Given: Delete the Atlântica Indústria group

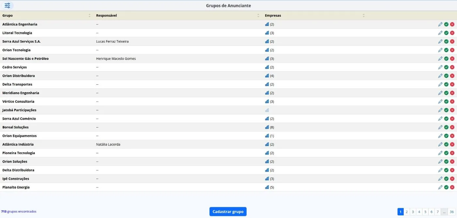Looking at the screenshot, I should pos(452,144).
